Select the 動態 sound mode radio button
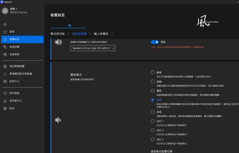The image size is (239, 153). [x=152, y=72]
